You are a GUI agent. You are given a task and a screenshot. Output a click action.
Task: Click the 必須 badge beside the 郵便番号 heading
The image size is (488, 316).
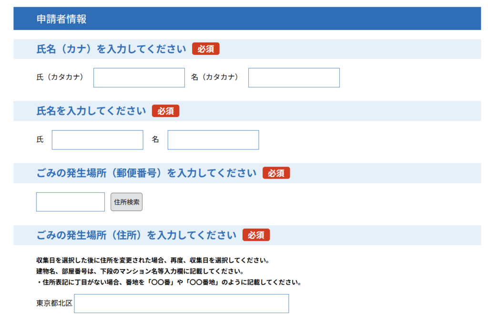[x=276, y=173]
